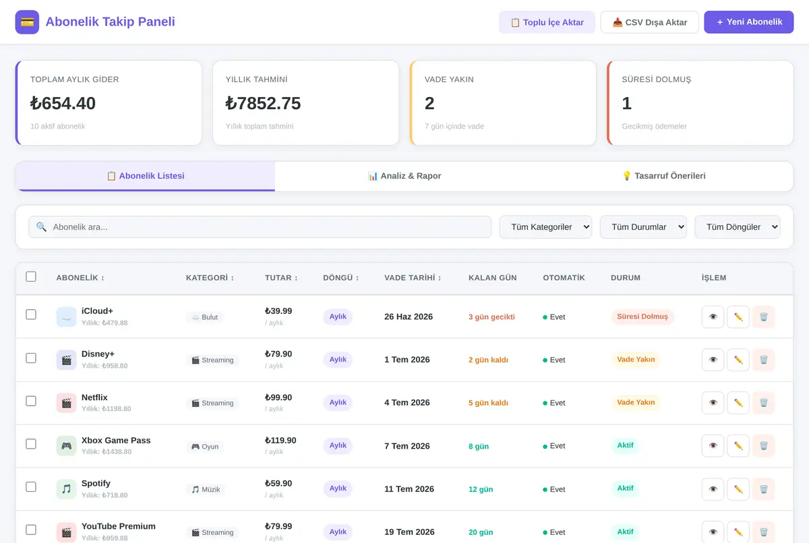
Task: Open the Tüm Döngüler dropdown
Action: click(x=738, y=227)
